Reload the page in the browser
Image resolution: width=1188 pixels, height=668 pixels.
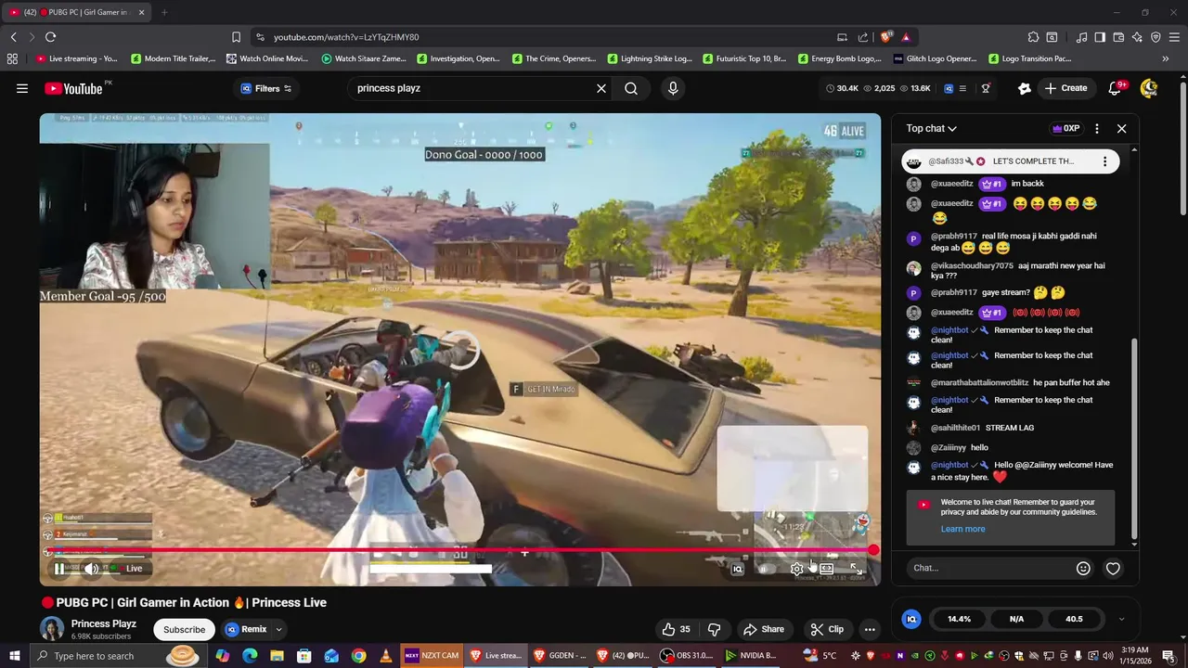[x=50, y=37]
